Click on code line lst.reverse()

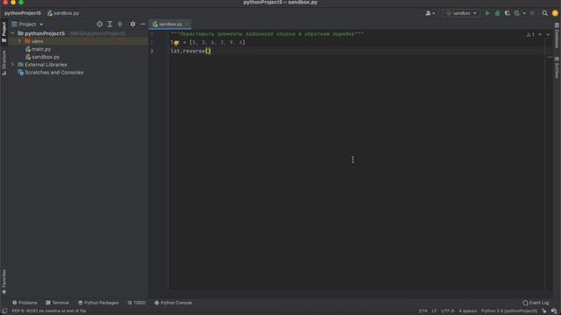coord(191,51)
